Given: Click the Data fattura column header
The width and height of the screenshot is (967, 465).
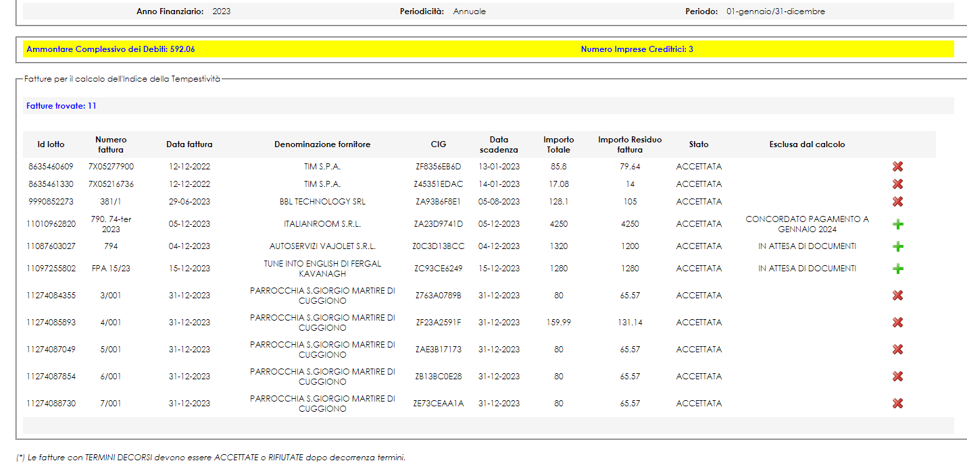Looking at the screenshot, I should point(189,144).
